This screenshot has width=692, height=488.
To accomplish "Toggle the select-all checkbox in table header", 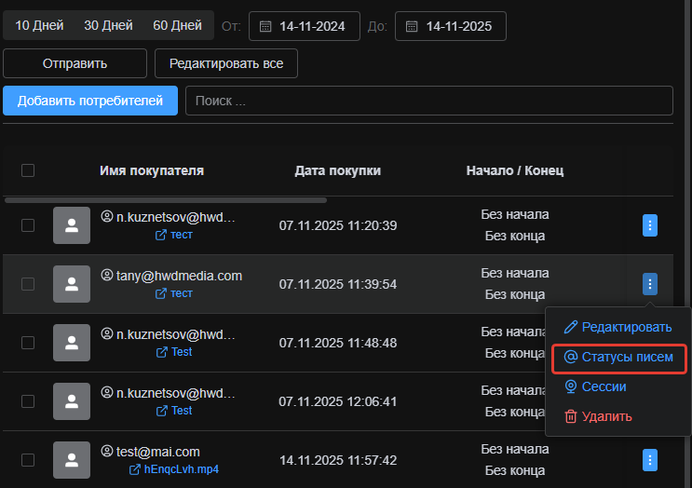I will 28,170.
